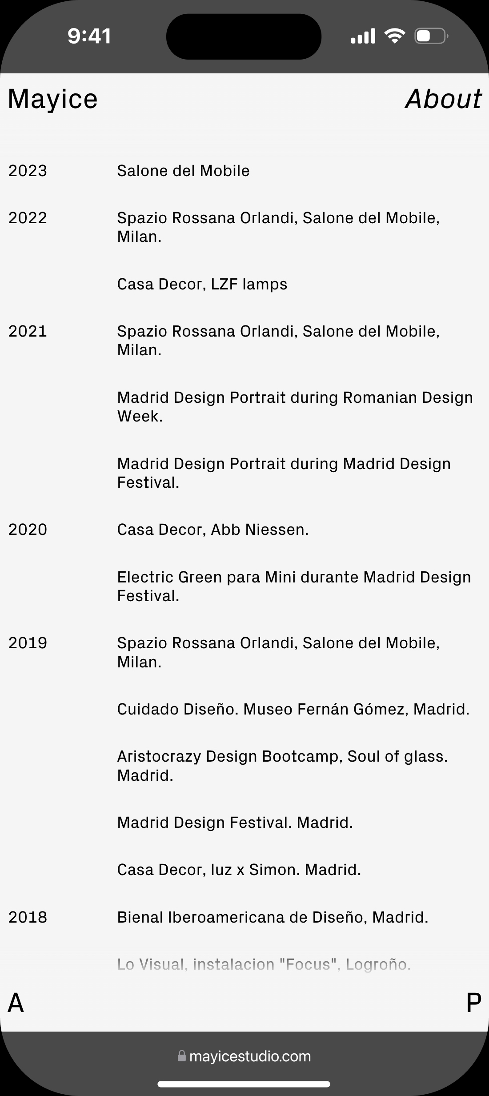Tap the mayicestudio.com address bar
Viewport: 489px width, 1096px height.
click(250, 1056)
